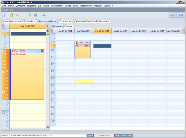
Task: Click the new document toolbar icon
Action: coord(4,15)
